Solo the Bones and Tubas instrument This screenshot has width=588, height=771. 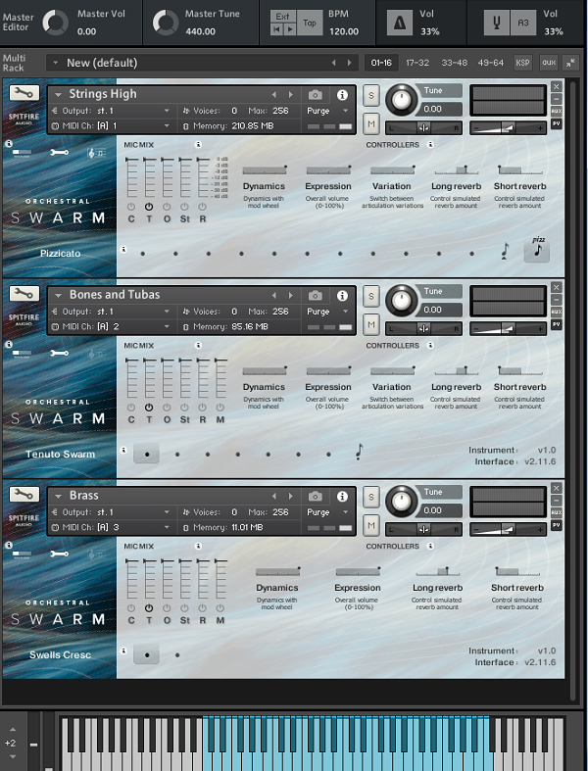[x=371, y=296]
